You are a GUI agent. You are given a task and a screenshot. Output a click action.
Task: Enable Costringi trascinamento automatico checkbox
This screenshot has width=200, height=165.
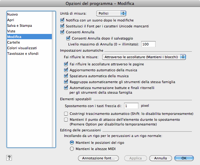tap(66, 114)
